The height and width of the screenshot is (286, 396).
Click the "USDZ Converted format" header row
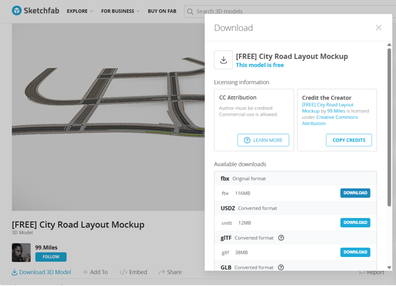[x=295, y=208]
